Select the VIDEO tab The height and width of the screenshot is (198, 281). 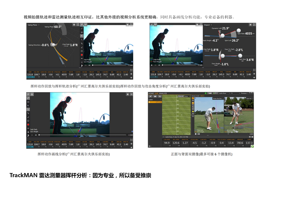coord(202,96)
